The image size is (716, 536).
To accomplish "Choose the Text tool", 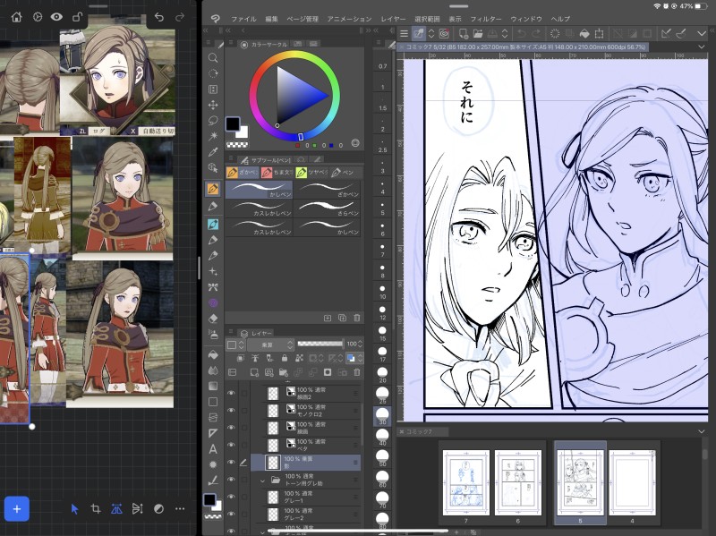I will point(213,448).
